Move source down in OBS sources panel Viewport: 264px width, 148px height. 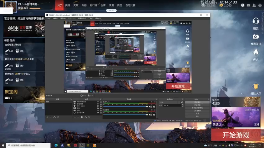89,117
